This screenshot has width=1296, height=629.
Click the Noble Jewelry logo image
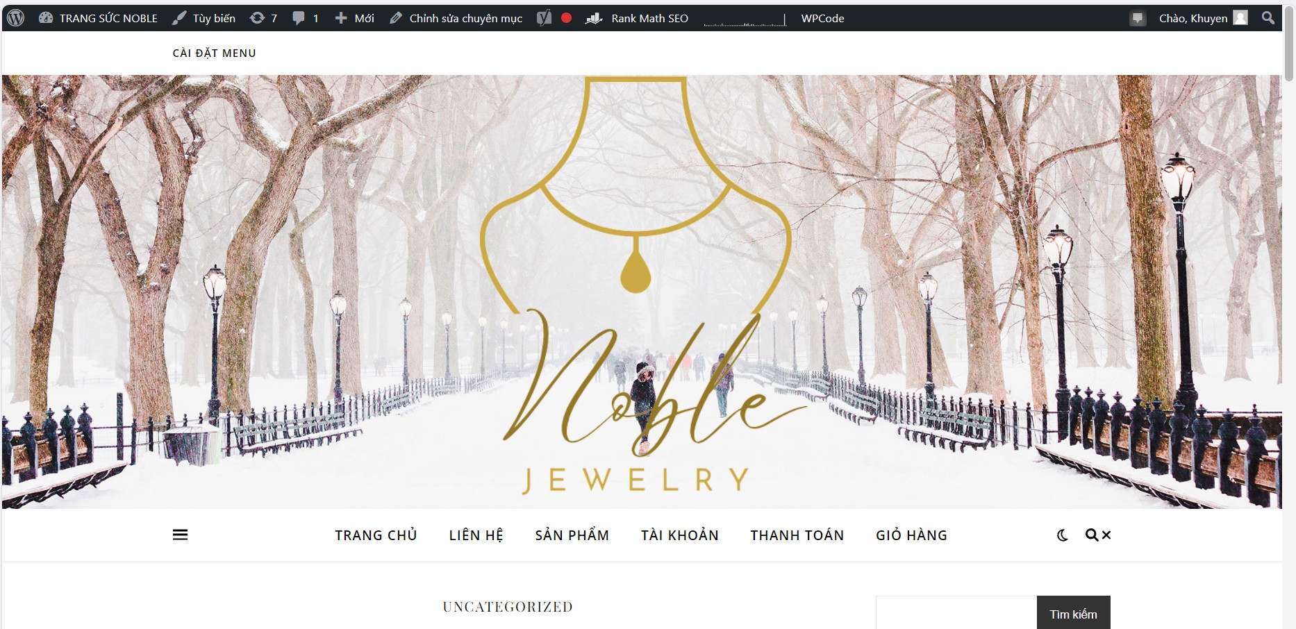point(635,286)
